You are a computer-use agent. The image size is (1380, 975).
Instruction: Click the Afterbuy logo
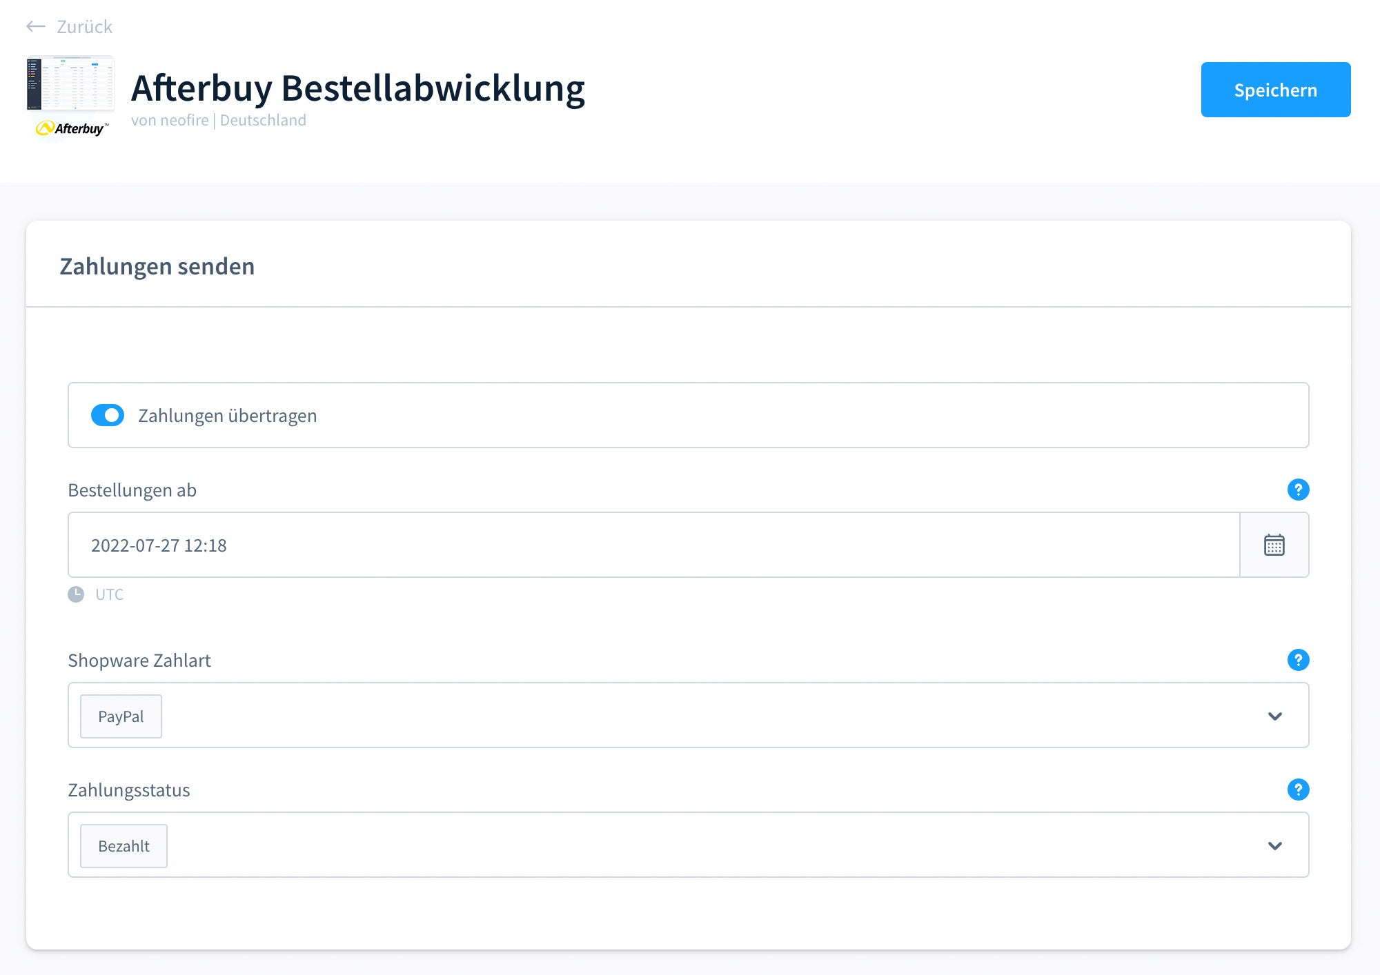[72, 128]
